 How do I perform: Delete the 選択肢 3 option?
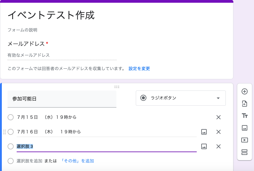tap(219, 146)
